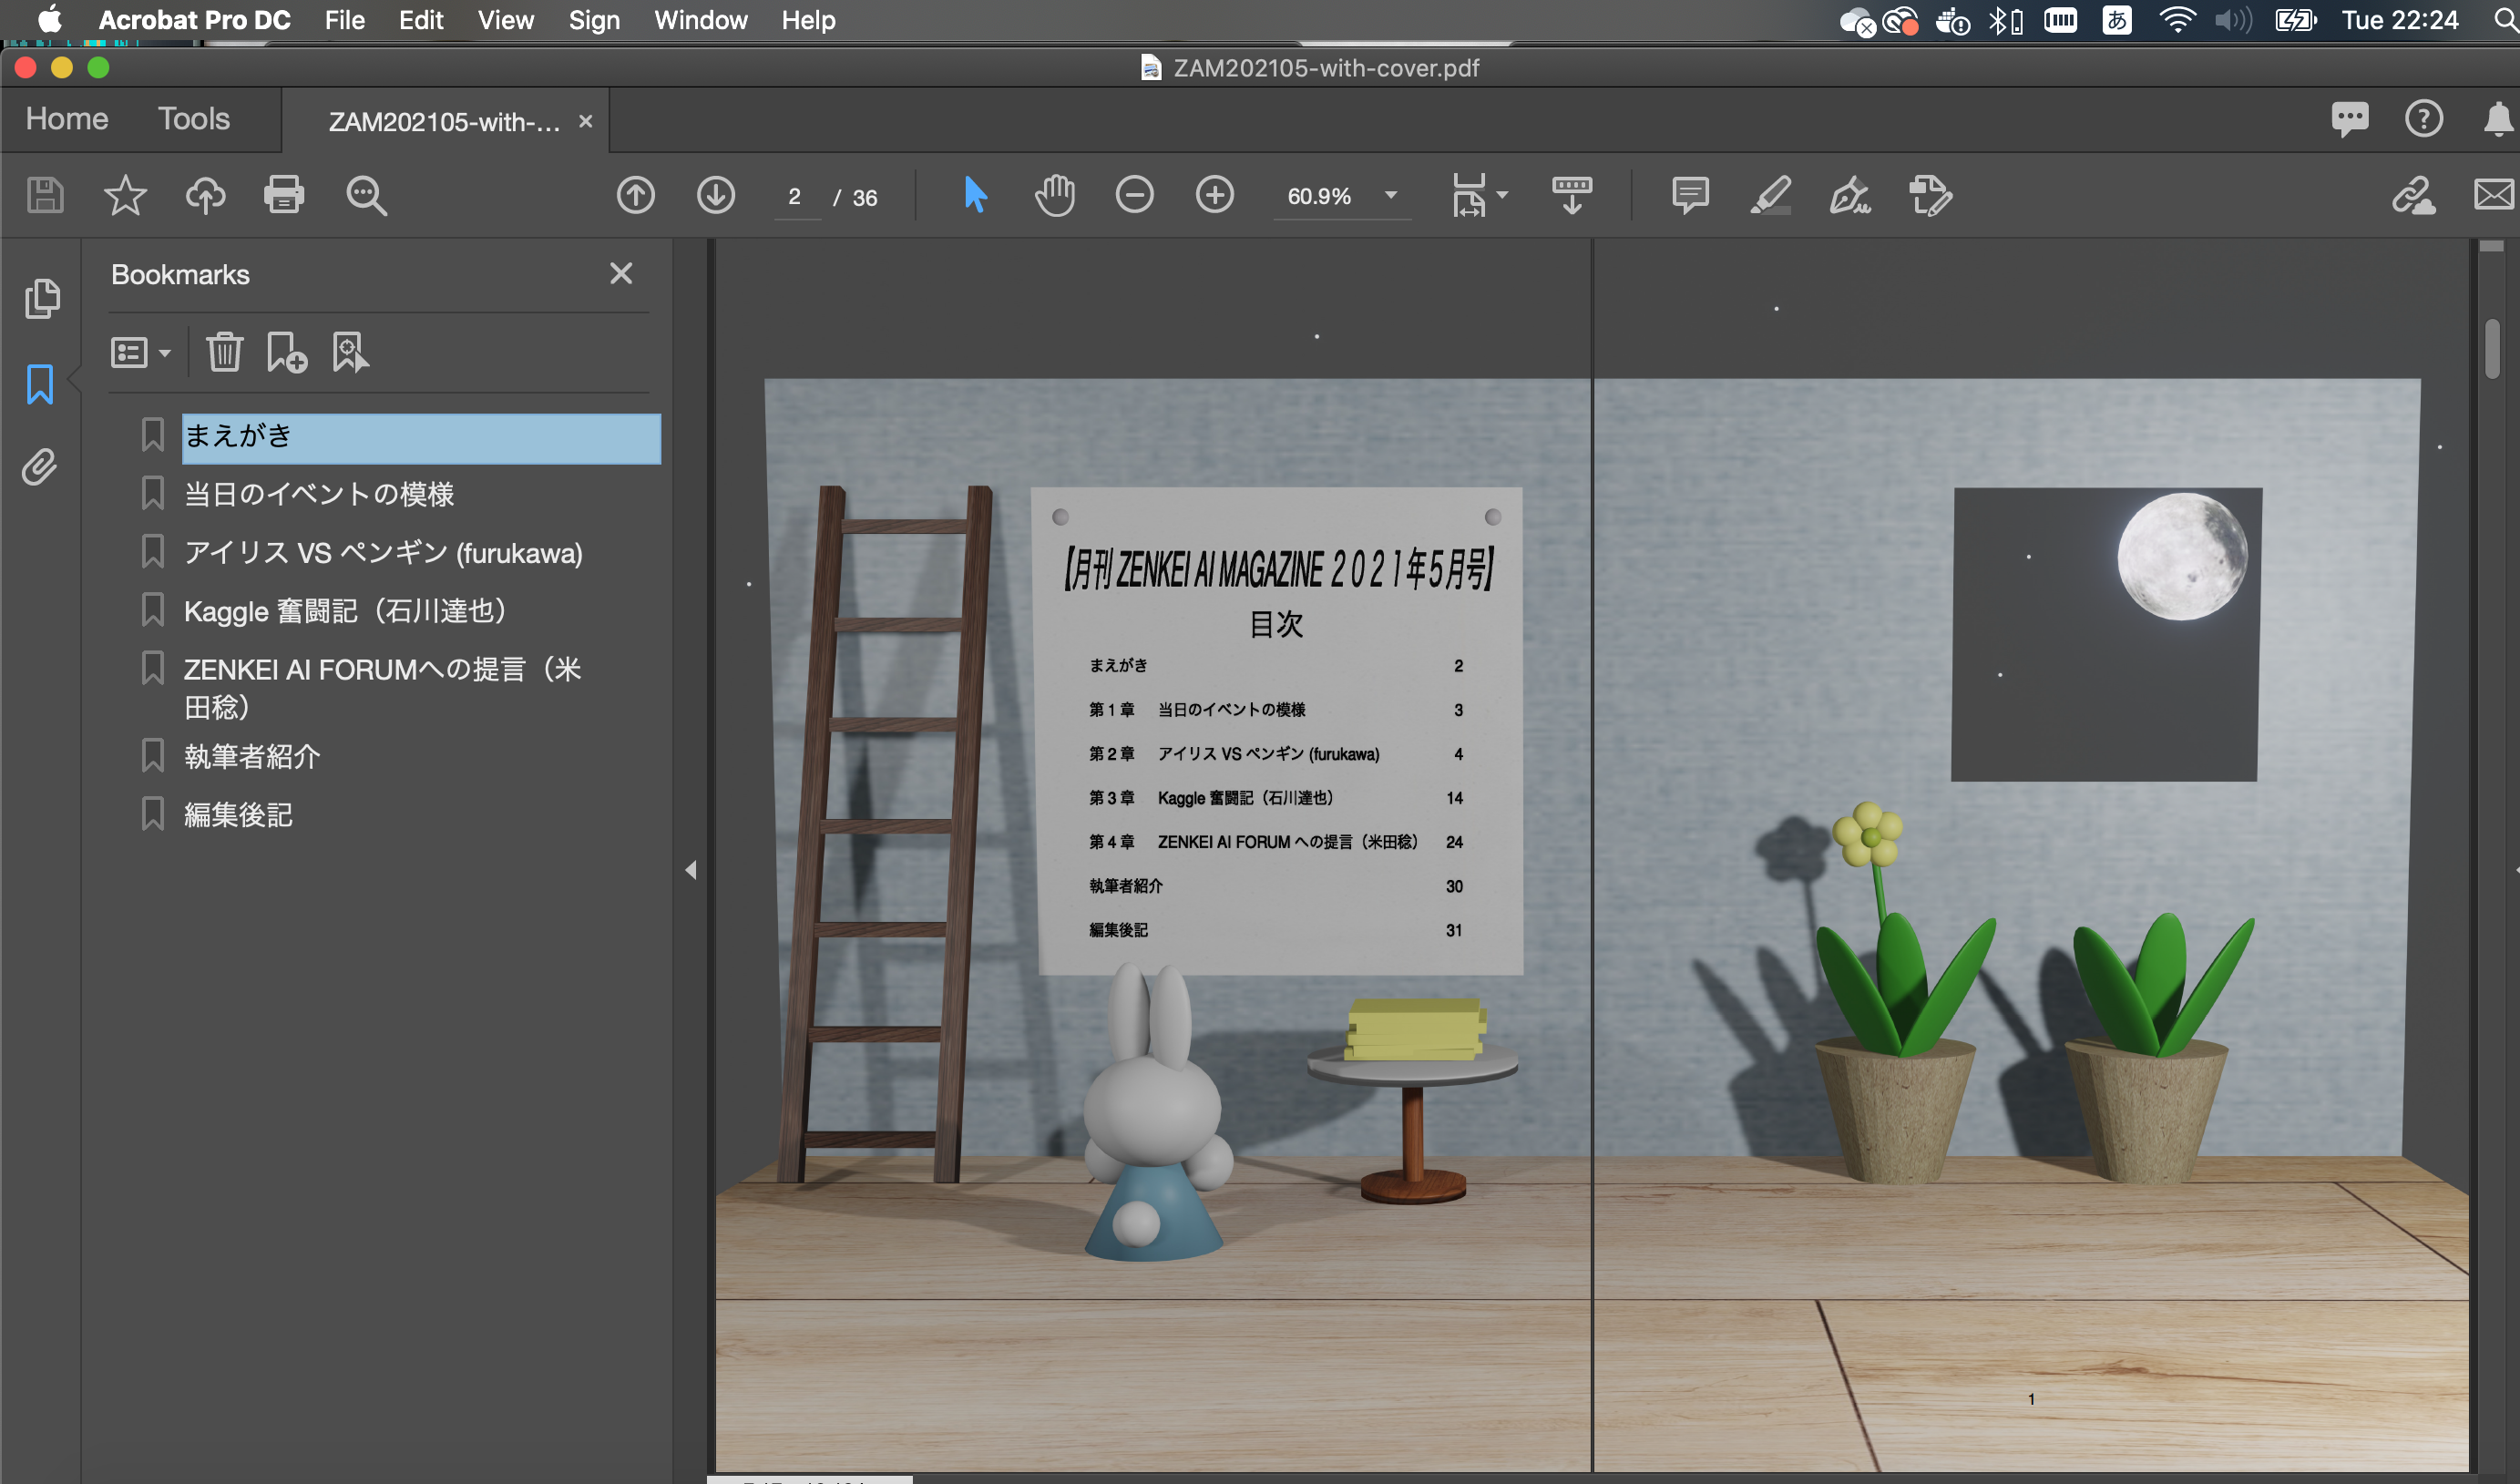Open the Japanese input source menu
2520x1484 pixels.
click(x=2117, y=20)
